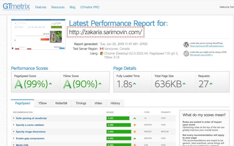Expand Specify image dimensions row

coord(14,131)
